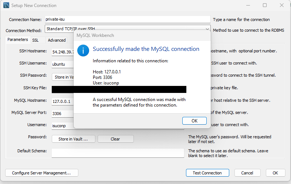
Task: Switch to the Advanced tab
Action: pos(57,40)
